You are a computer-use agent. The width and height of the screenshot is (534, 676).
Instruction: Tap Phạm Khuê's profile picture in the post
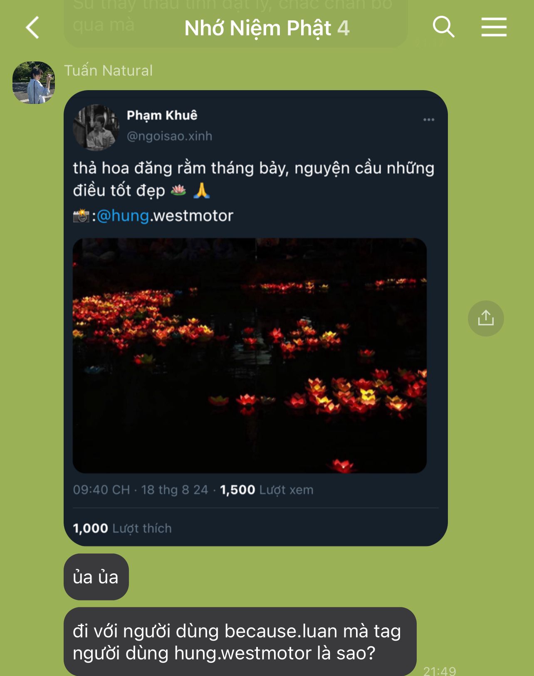click(x=96, y=127)
